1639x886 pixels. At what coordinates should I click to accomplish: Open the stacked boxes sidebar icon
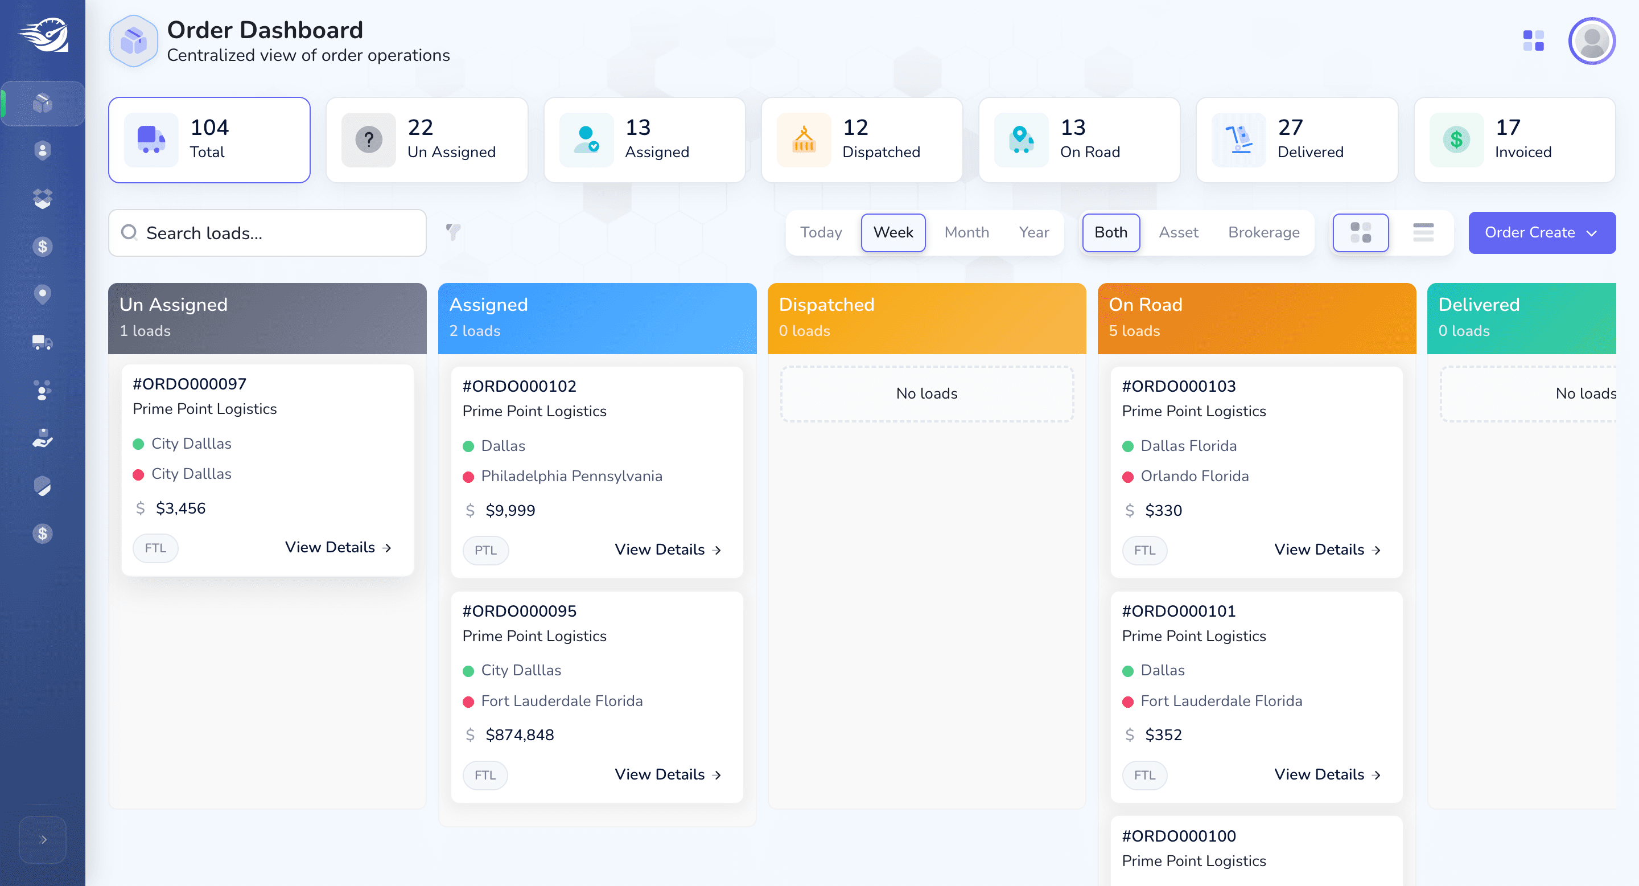point(43,199)
